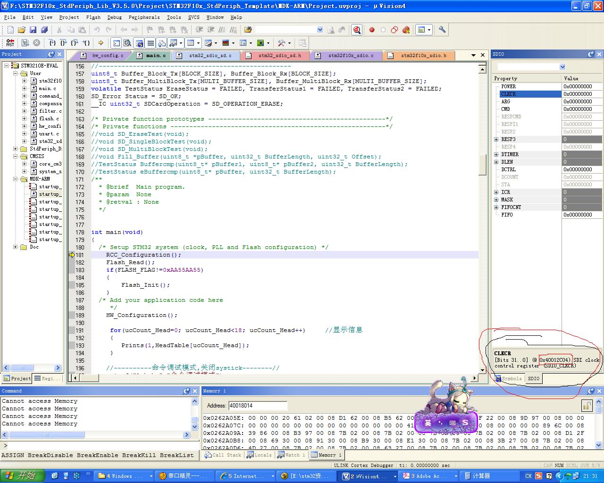This screenshot has height=483, width=604.
Task: Click the New file icon
Action: point(10,30)
